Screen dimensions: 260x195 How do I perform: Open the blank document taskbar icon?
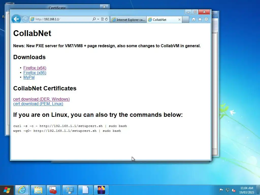pos(85,190)
